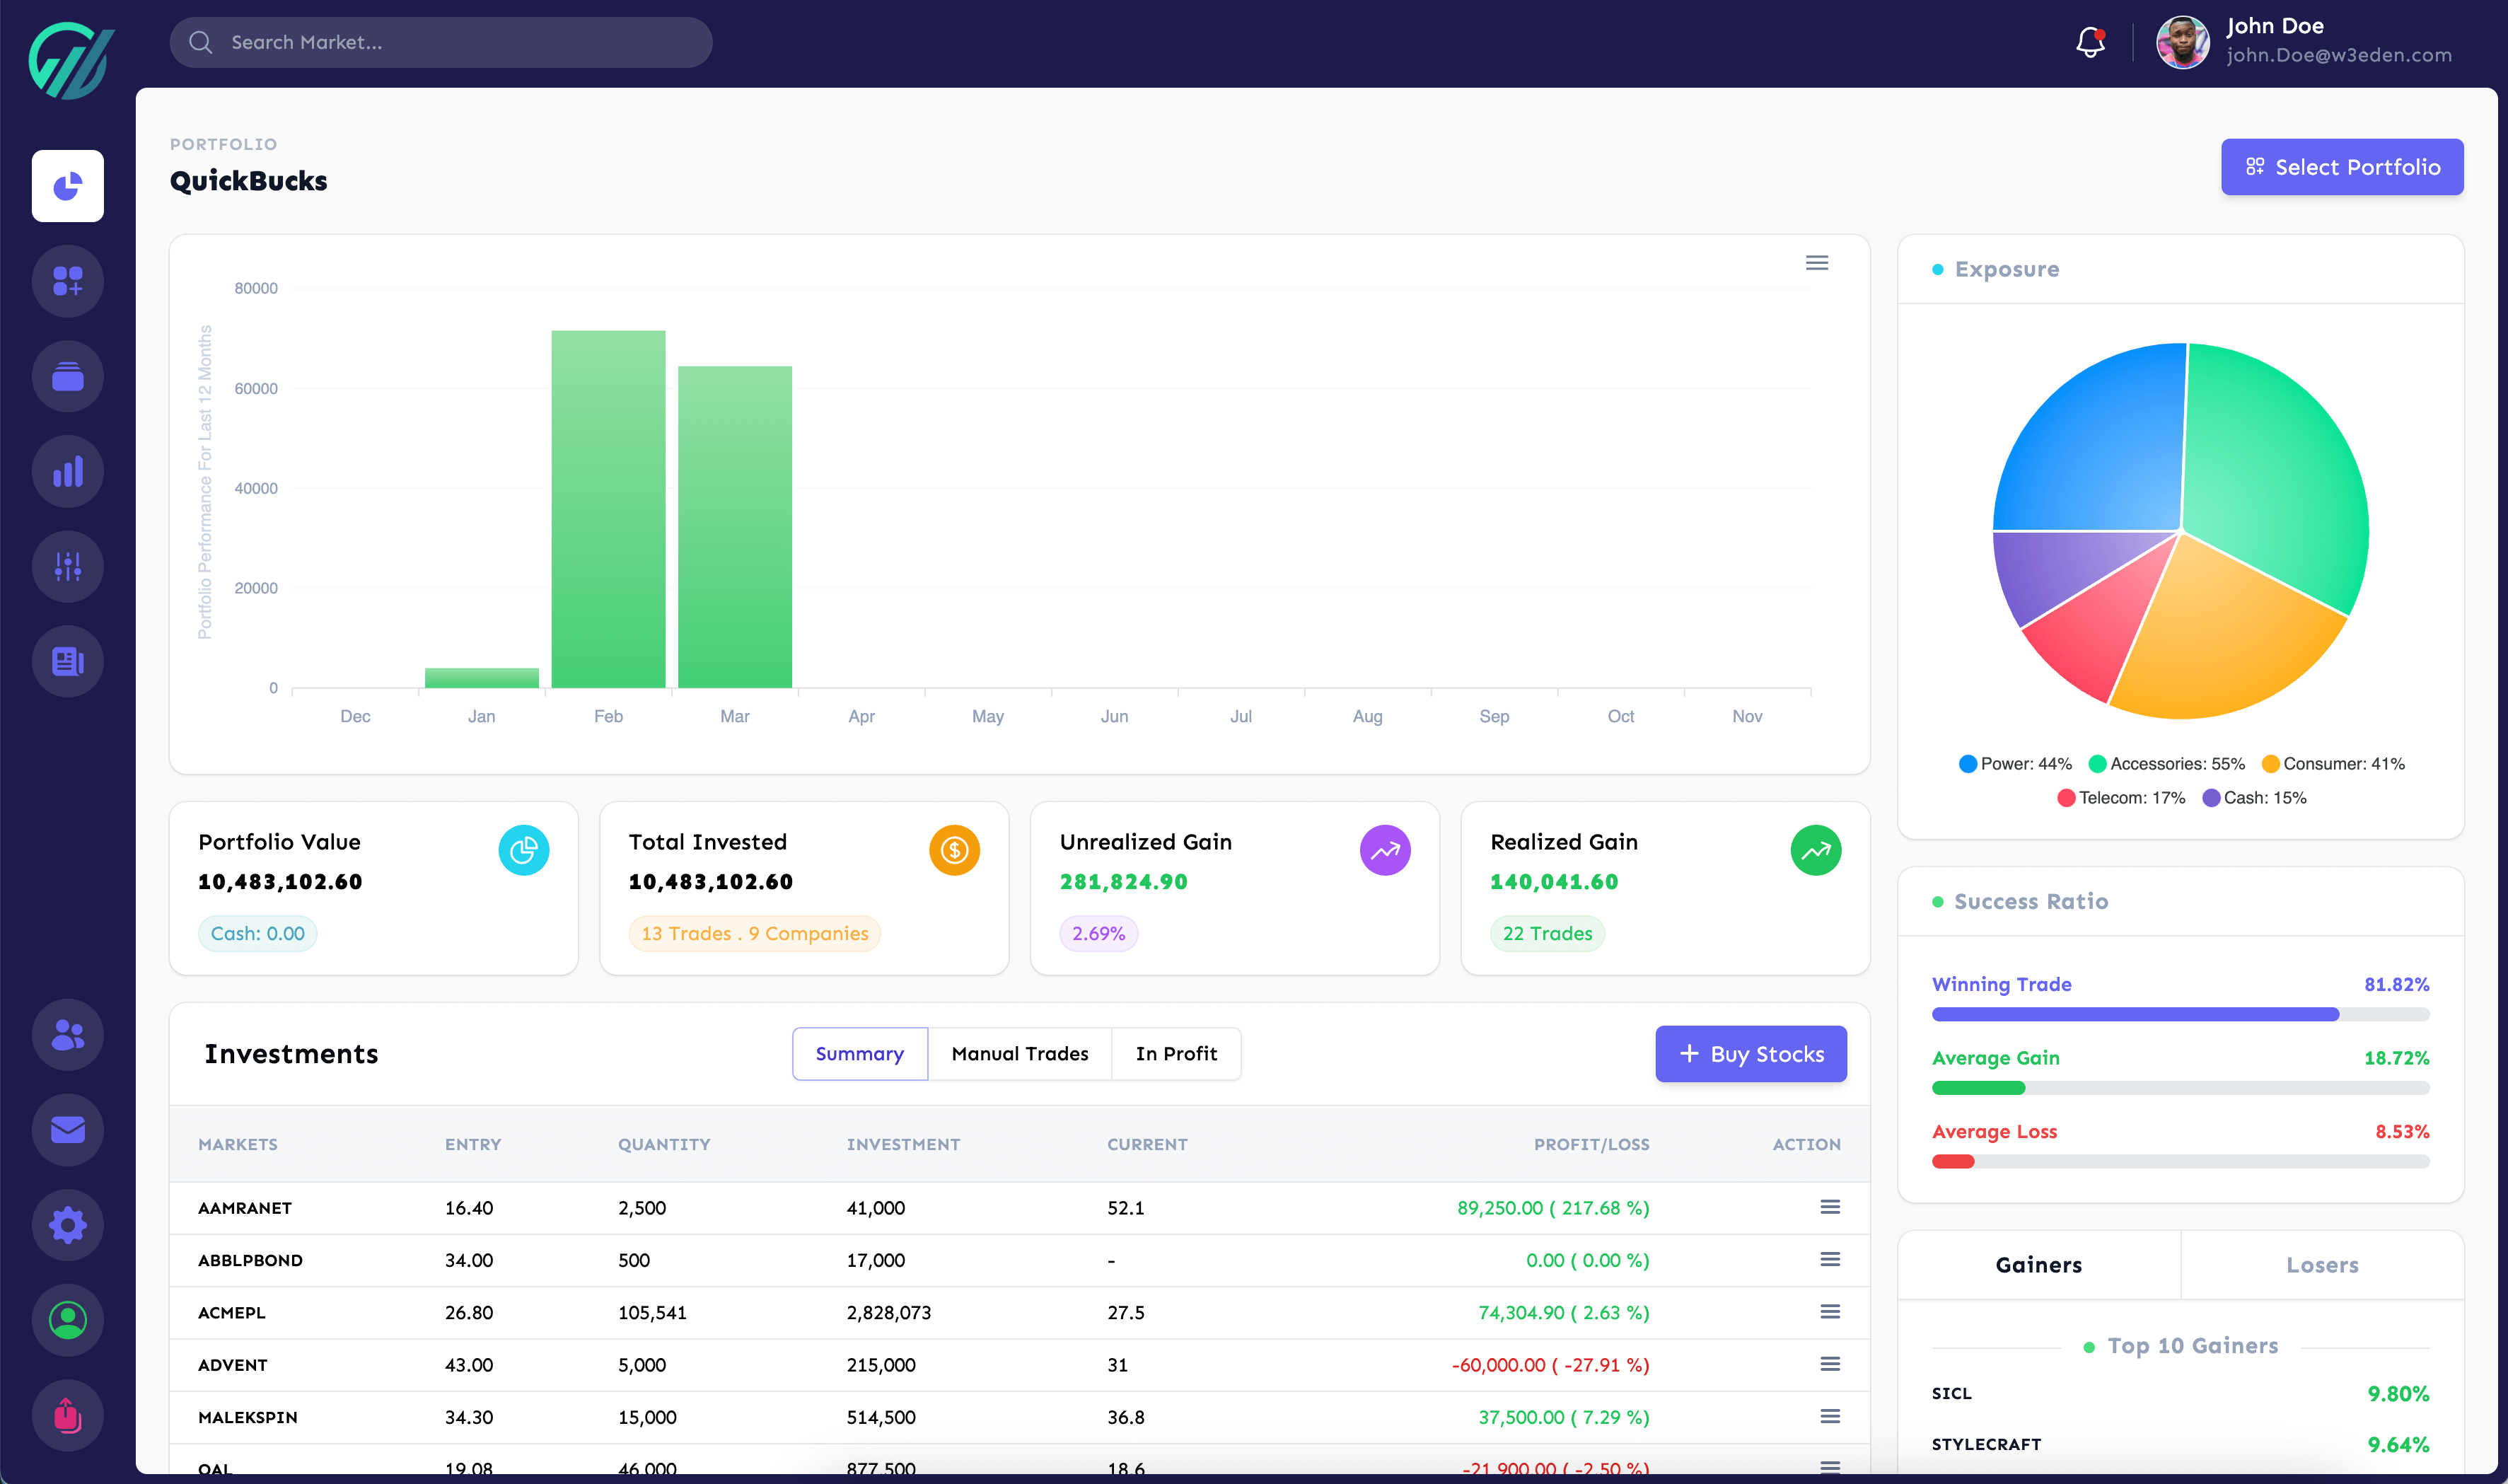The image size is (2508, 1484).
Task: Toggle Telecom series in Exposure legend
Action: pos(2121,798)
